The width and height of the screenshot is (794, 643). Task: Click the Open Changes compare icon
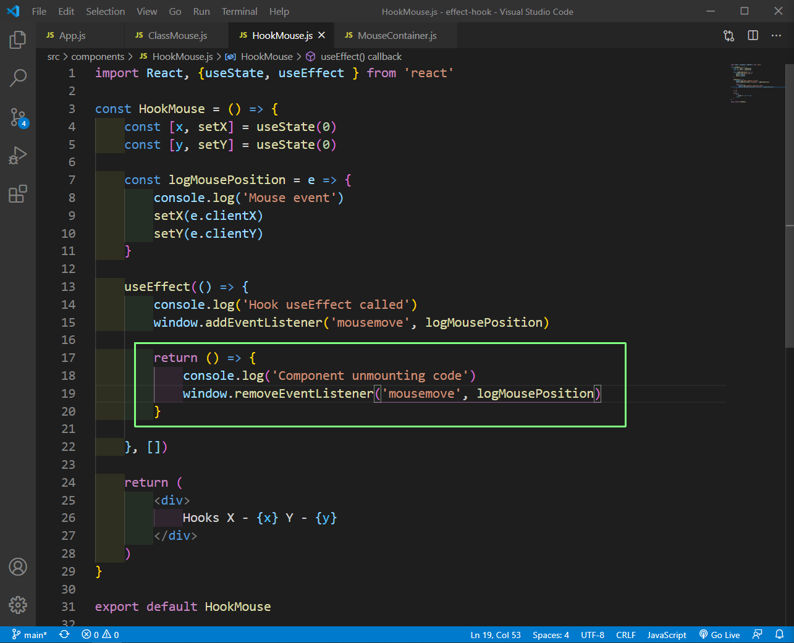coord(729,36)
